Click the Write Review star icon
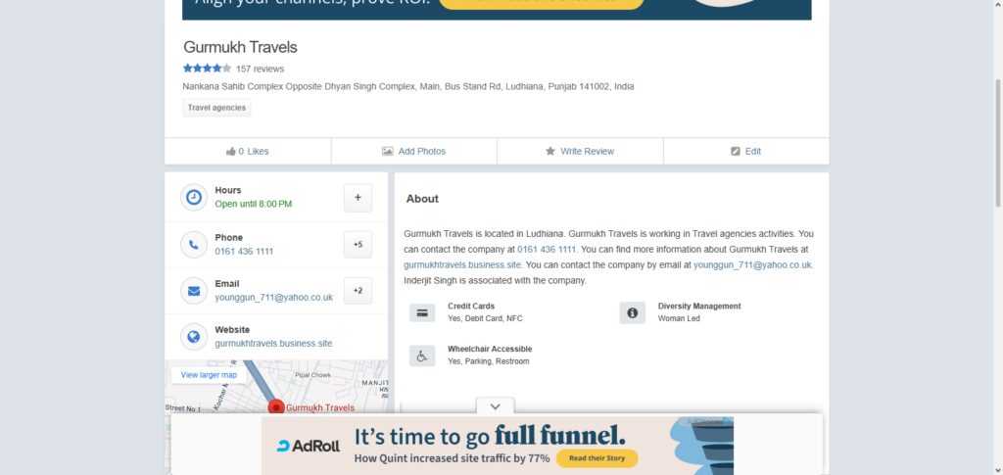The width and height of the screenshot is (1003, 475). pos(550,152)
